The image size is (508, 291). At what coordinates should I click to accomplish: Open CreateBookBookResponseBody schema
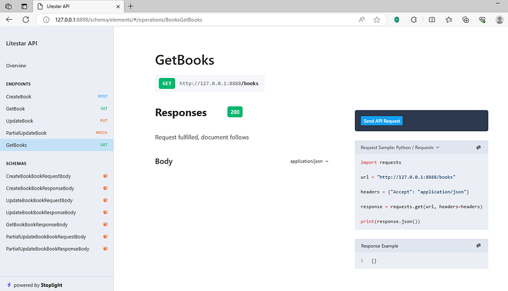[x=57, y=188]
